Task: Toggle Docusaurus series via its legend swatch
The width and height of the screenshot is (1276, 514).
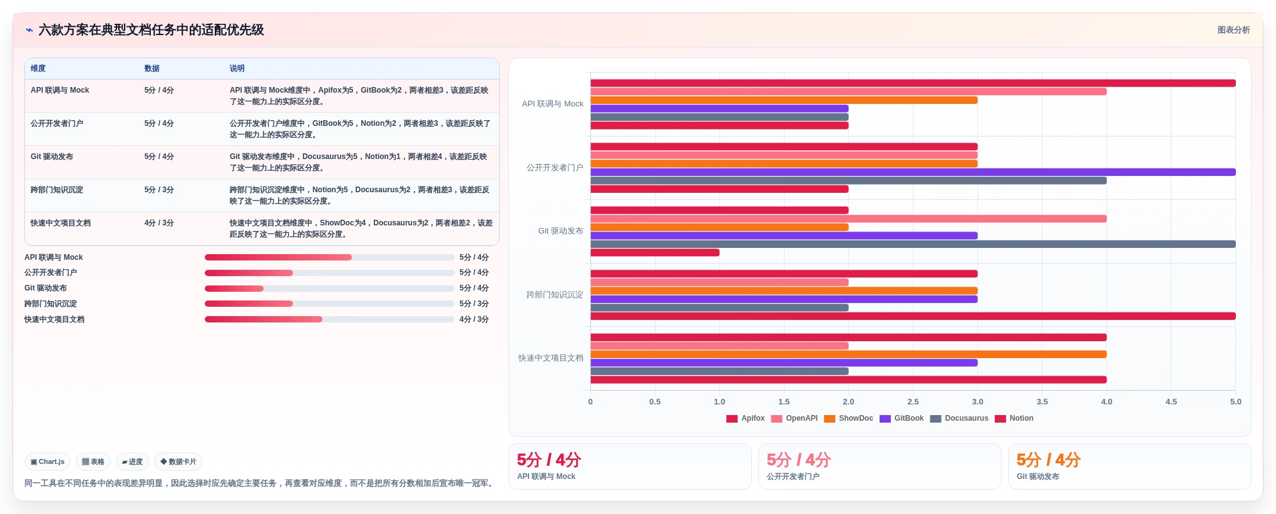Action: coord(935,419)
